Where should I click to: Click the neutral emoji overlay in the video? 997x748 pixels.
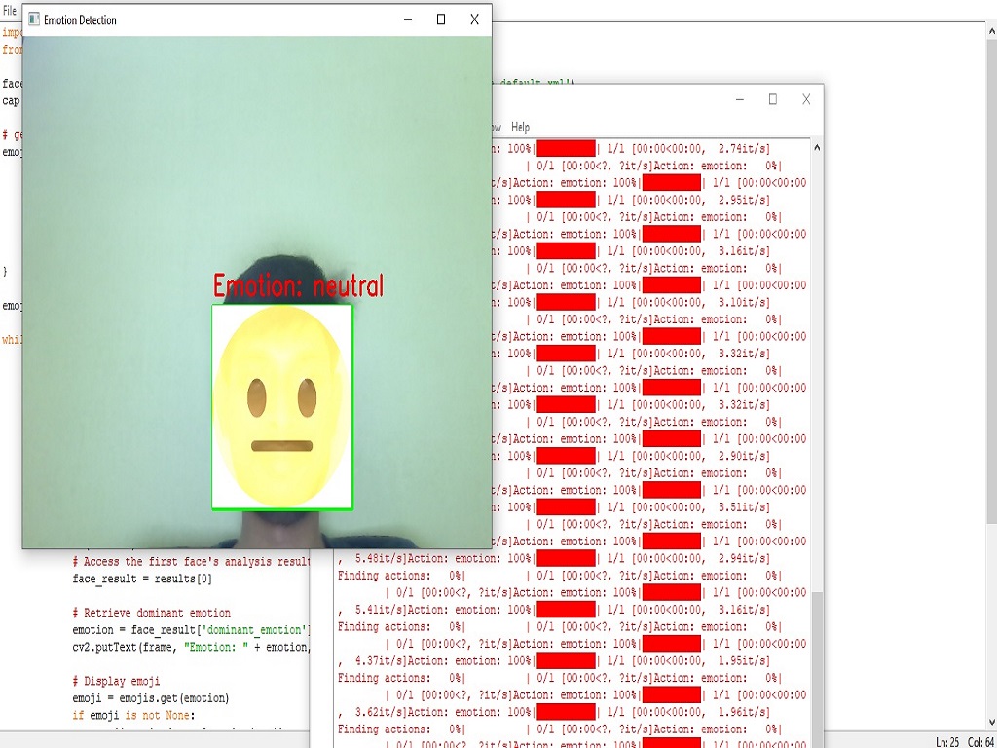282,407
